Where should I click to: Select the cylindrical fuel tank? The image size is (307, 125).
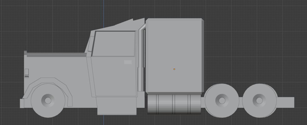pos(174,104)
